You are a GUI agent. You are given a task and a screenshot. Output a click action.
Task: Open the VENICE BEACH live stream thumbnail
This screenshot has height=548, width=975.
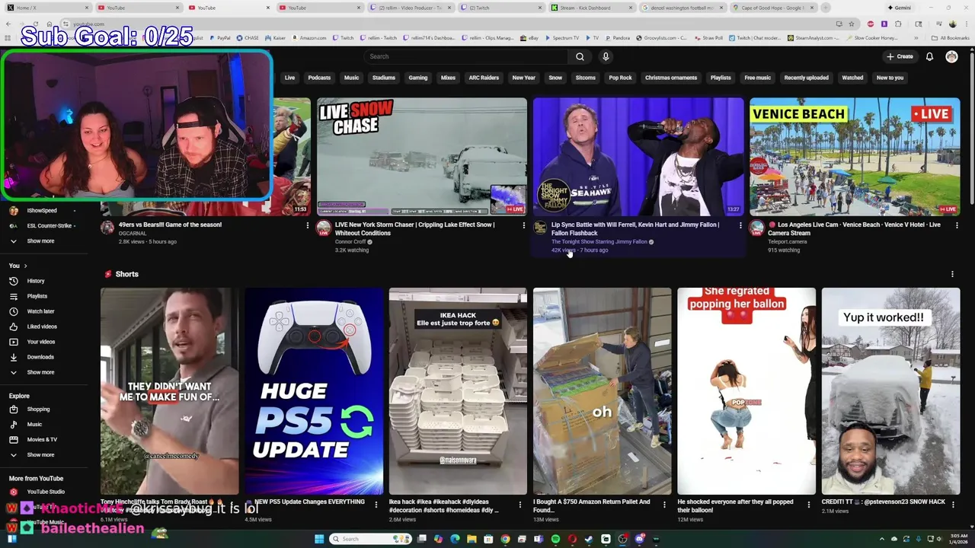855,157
